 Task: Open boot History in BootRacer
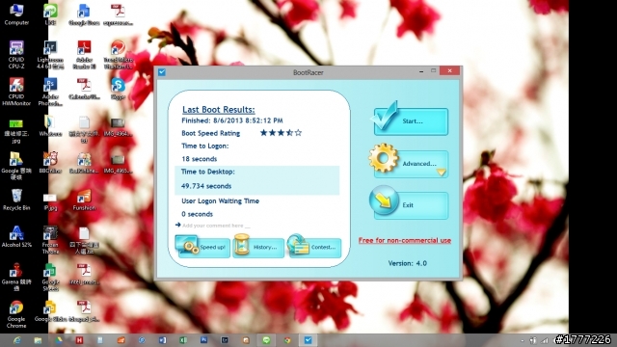(258, 247)
